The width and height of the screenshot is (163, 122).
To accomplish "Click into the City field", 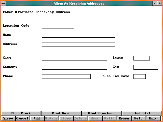I will (x=74, y=58).
